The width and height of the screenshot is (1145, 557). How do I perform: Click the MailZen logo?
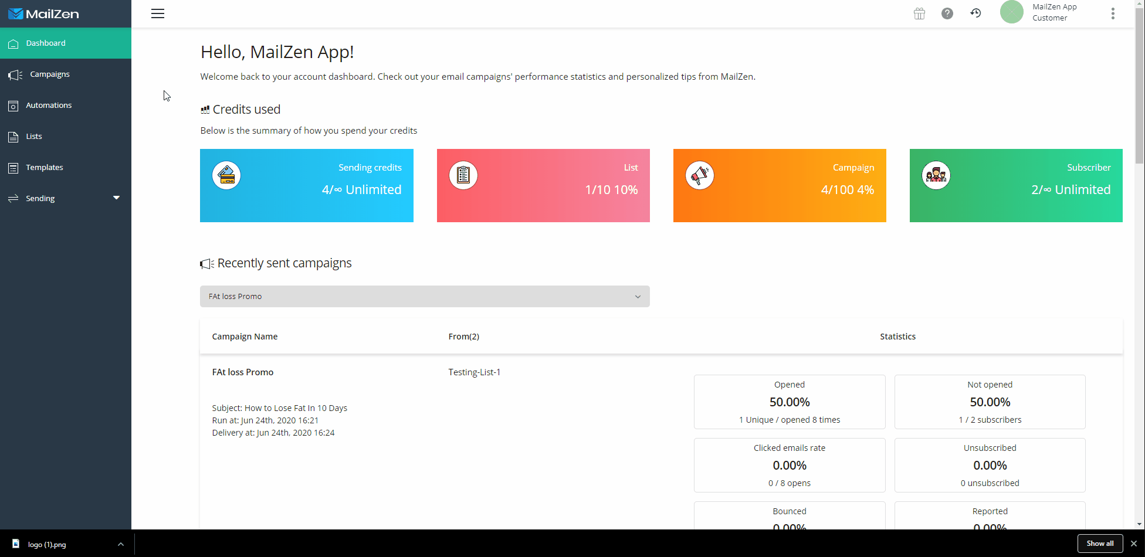coord(43,13)
